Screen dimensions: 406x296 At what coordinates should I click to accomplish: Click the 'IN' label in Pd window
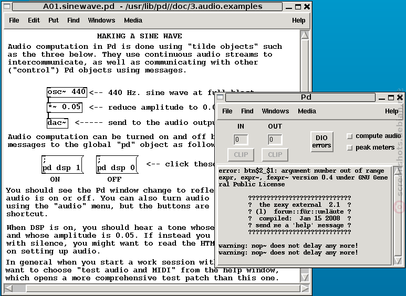[x=241, y=126]
